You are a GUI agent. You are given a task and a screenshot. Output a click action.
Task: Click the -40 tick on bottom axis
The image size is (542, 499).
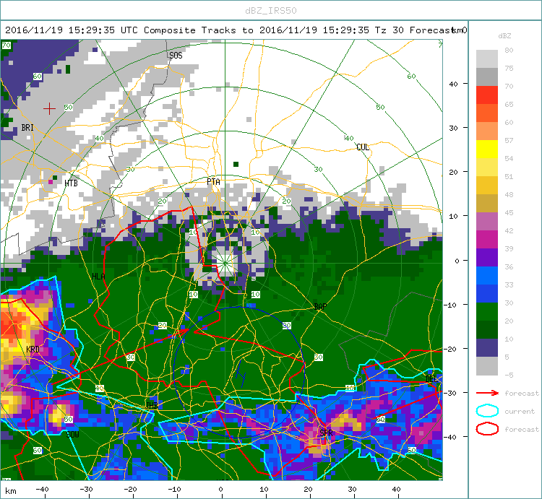[x=42, y=489]
